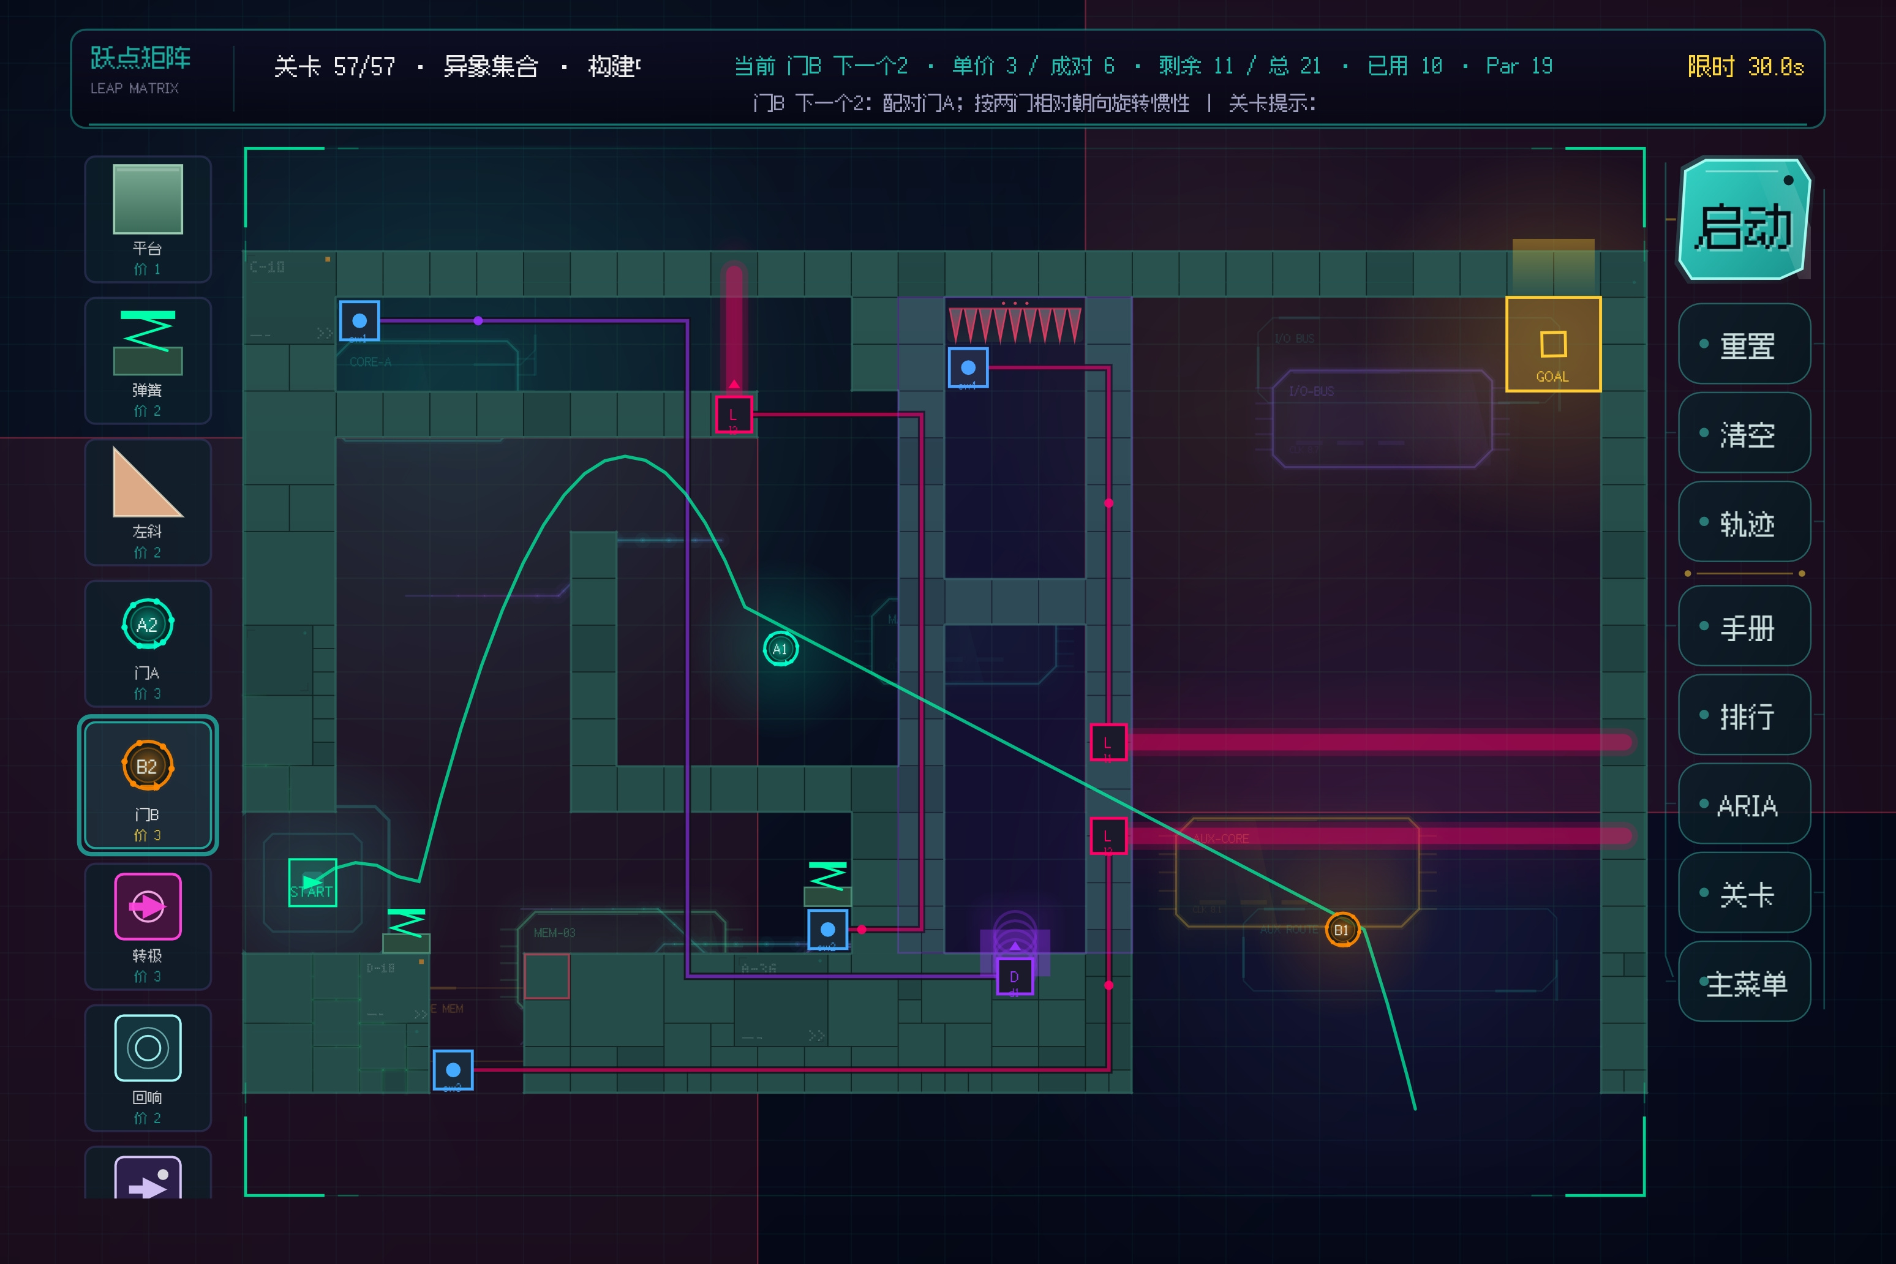This screenshot has width=1896, height=1264.
Task: Click the ARIA button
Action: pos(1745,805)
